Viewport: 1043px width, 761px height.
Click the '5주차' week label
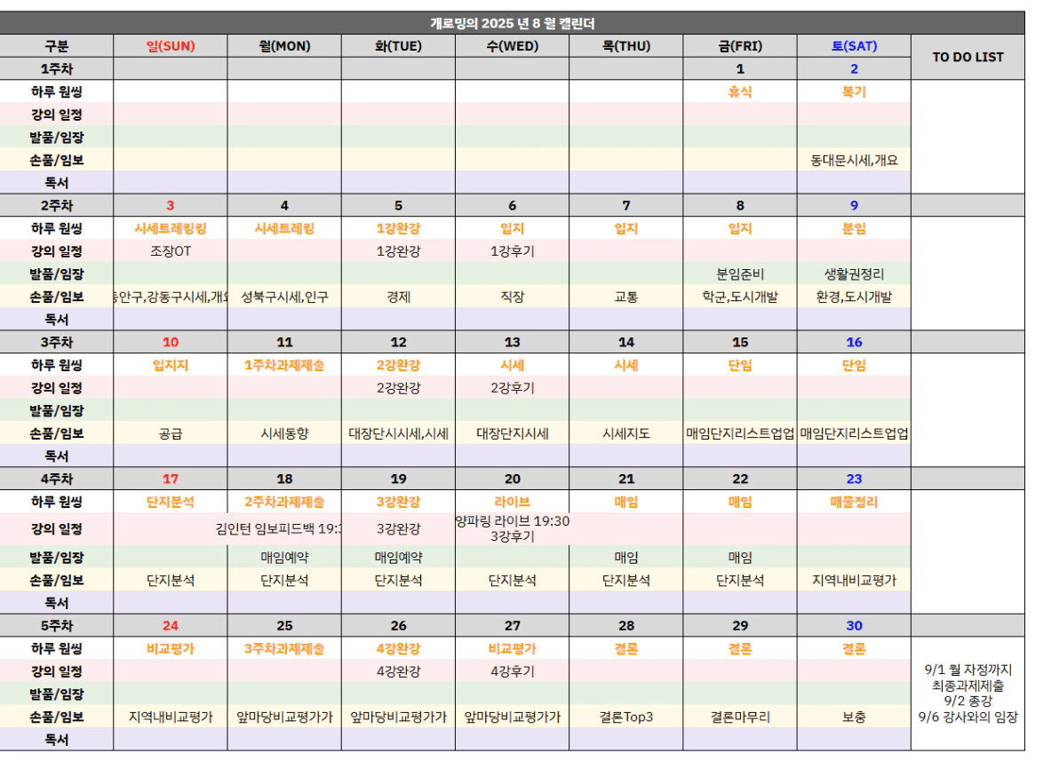[57, 625]
